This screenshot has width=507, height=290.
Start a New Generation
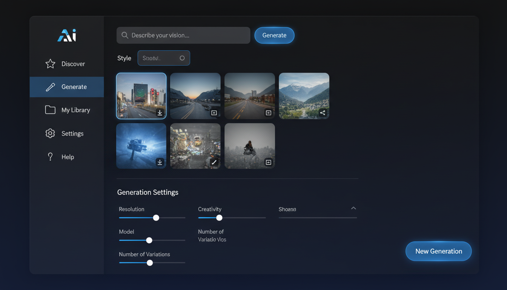coord(438,251)
